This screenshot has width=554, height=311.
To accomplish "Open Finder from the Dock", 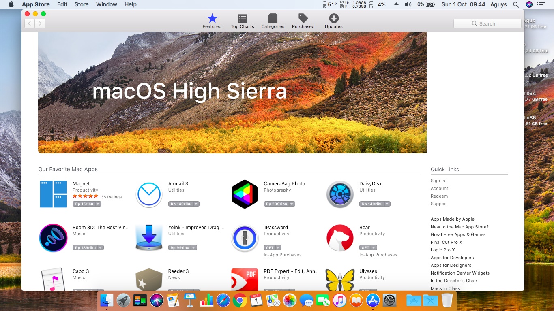I will click(107, 300).
